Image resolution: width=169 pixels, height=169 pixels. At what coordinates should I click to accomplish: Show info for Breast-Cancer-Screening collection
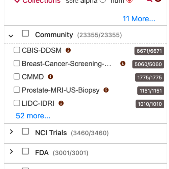pos(123,64)
